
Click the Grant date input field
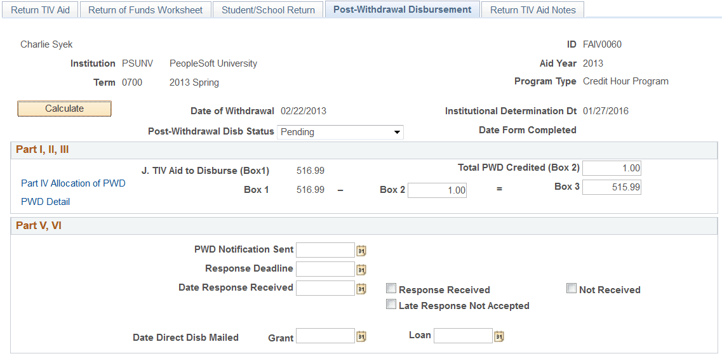[x=326, y=336]
